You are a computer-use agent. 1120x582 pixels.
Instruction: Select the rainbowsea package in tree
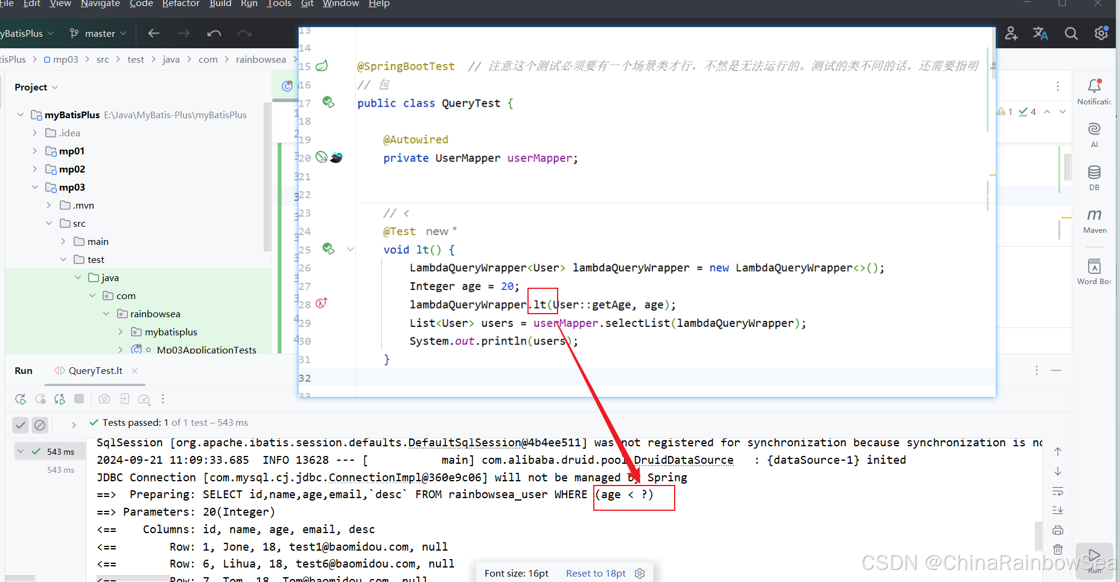(x=155, y=314)
